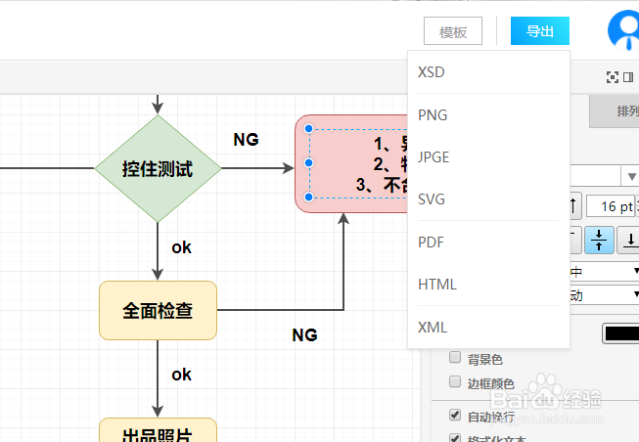This screenshot has height=442, width=639.
Task: Toggle the side panel layout icon
Action: pos(628,77)
